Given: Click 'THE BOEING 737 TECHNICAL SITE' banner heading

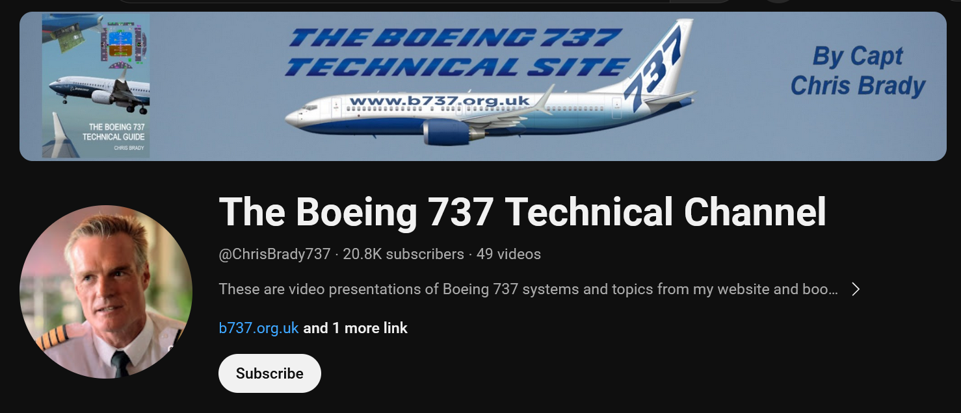Looking at the screenshot, I should (x=455, y=52).
